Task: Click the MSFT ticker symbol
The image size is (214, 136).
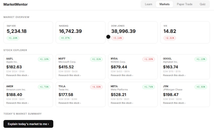Action: click(62, 59)
